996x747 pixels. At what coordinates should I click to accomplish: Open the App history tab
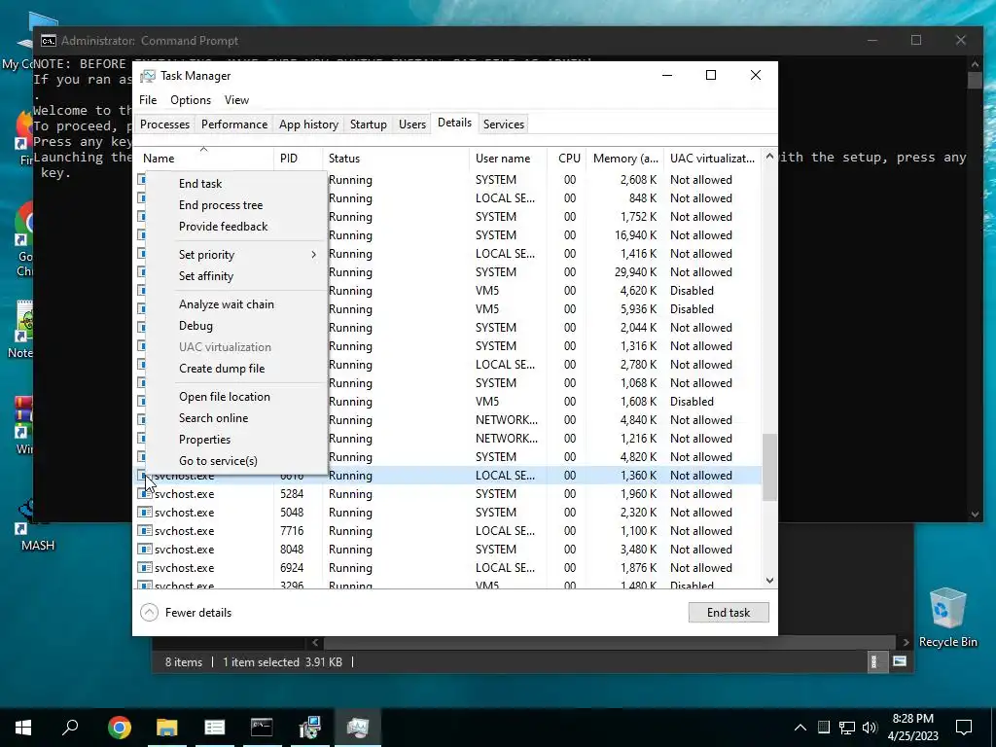pos(308,124)
